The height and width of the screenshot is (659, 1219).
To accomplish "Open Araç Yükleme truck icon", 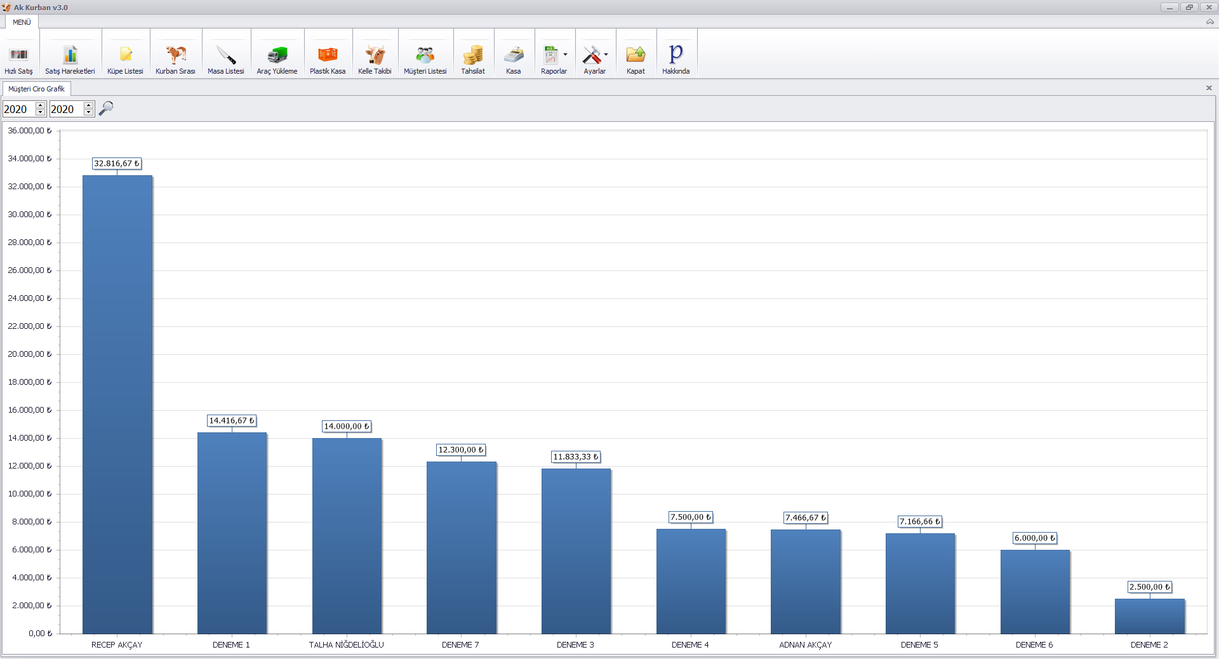I will click(277, 55).
